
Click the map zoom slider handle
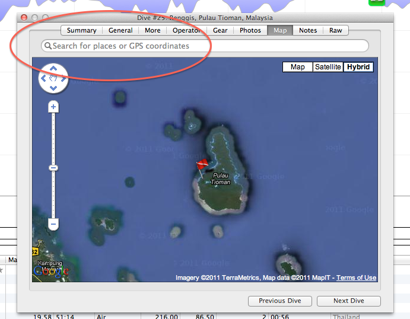pyautogui.click(x=53, y=168)
